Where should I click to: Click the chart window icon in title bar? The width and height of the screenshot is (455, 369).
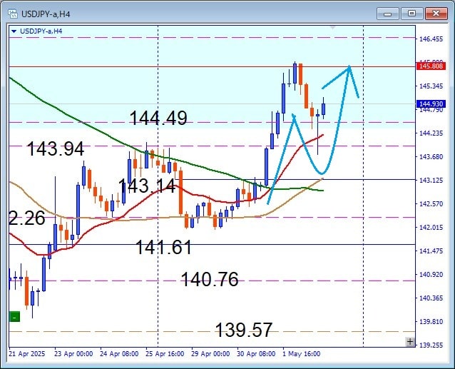pos(13,14)
